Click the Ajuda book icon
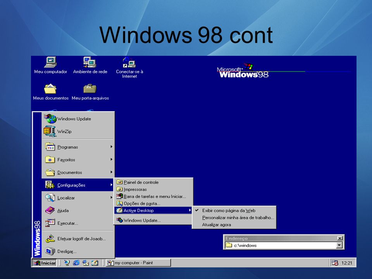The height and width of the screenshot is (279, 372). (50, 210)
